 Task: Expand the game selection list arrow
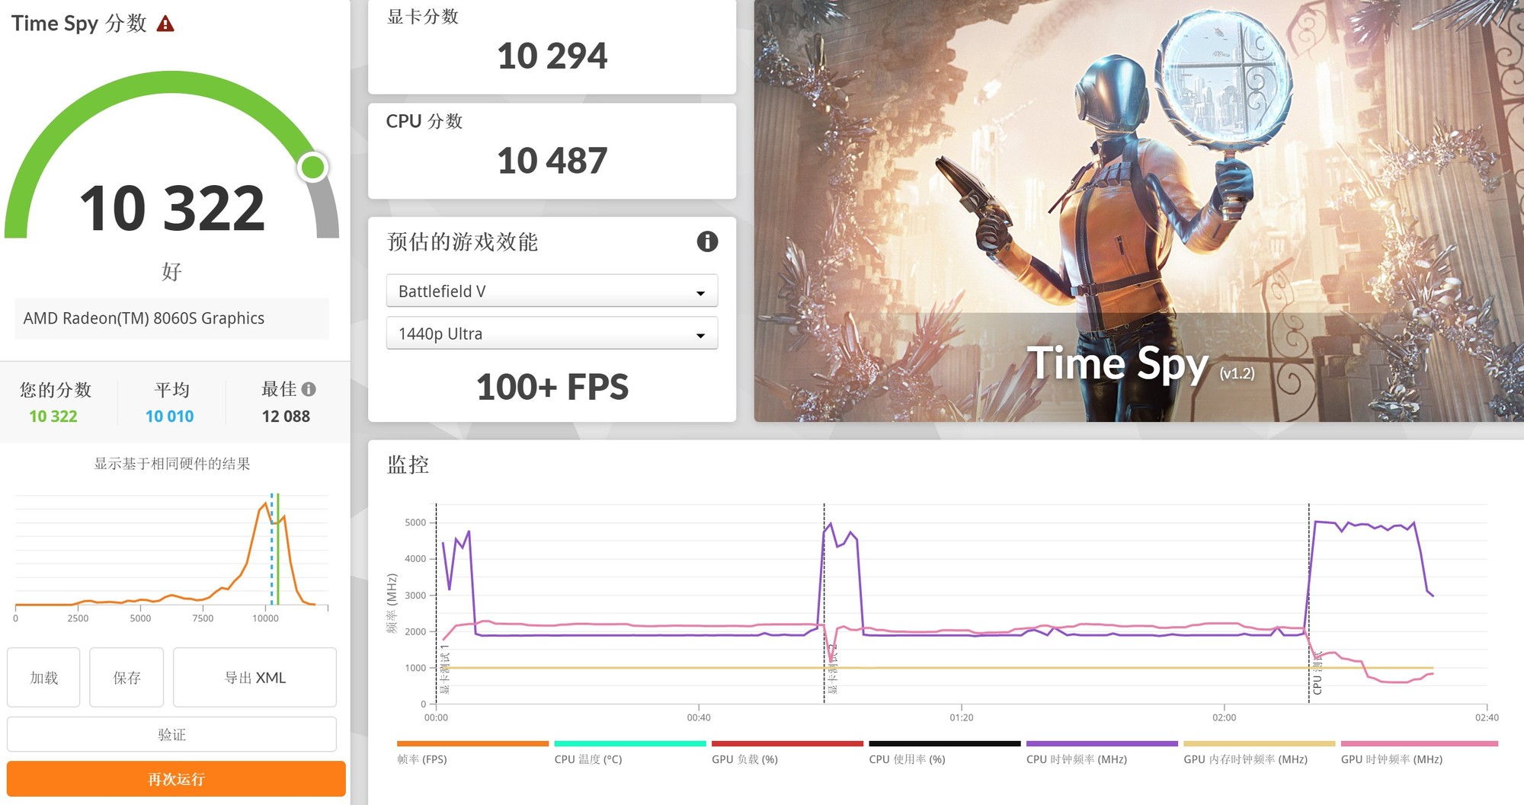pos(702,290)
